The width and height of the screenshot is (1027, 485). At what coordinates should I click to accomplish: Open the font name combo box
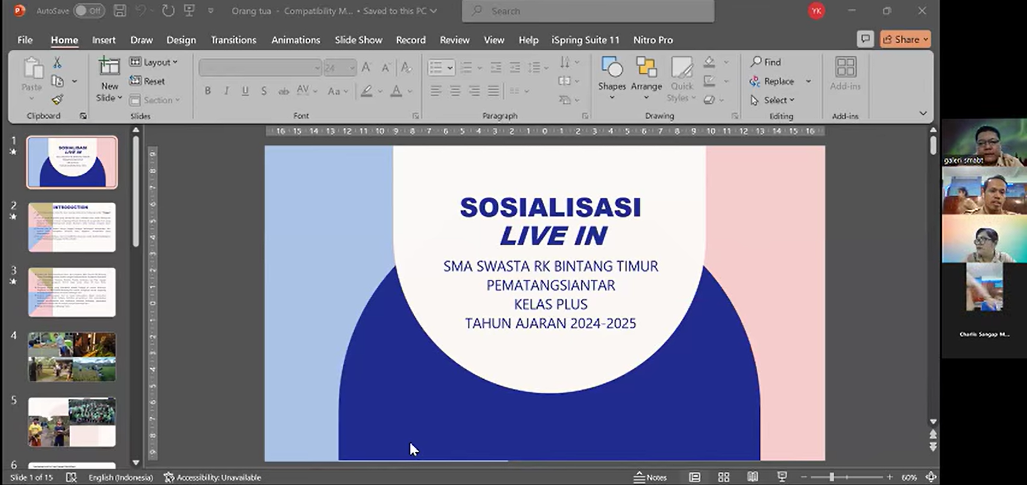tap(260, 68)
